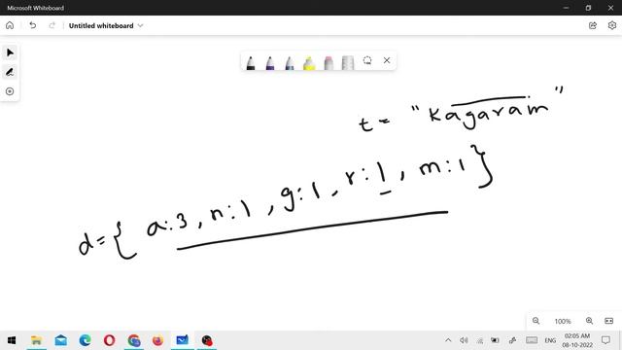Open Mail app from taskbar
Screen dimensions: 622x350
(x=60, y=340)
